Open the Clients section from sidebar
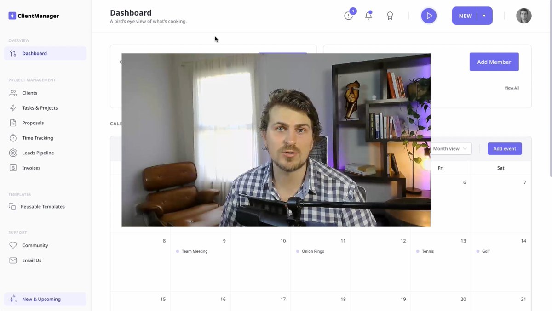552x311 pixels. click(30, 93)
